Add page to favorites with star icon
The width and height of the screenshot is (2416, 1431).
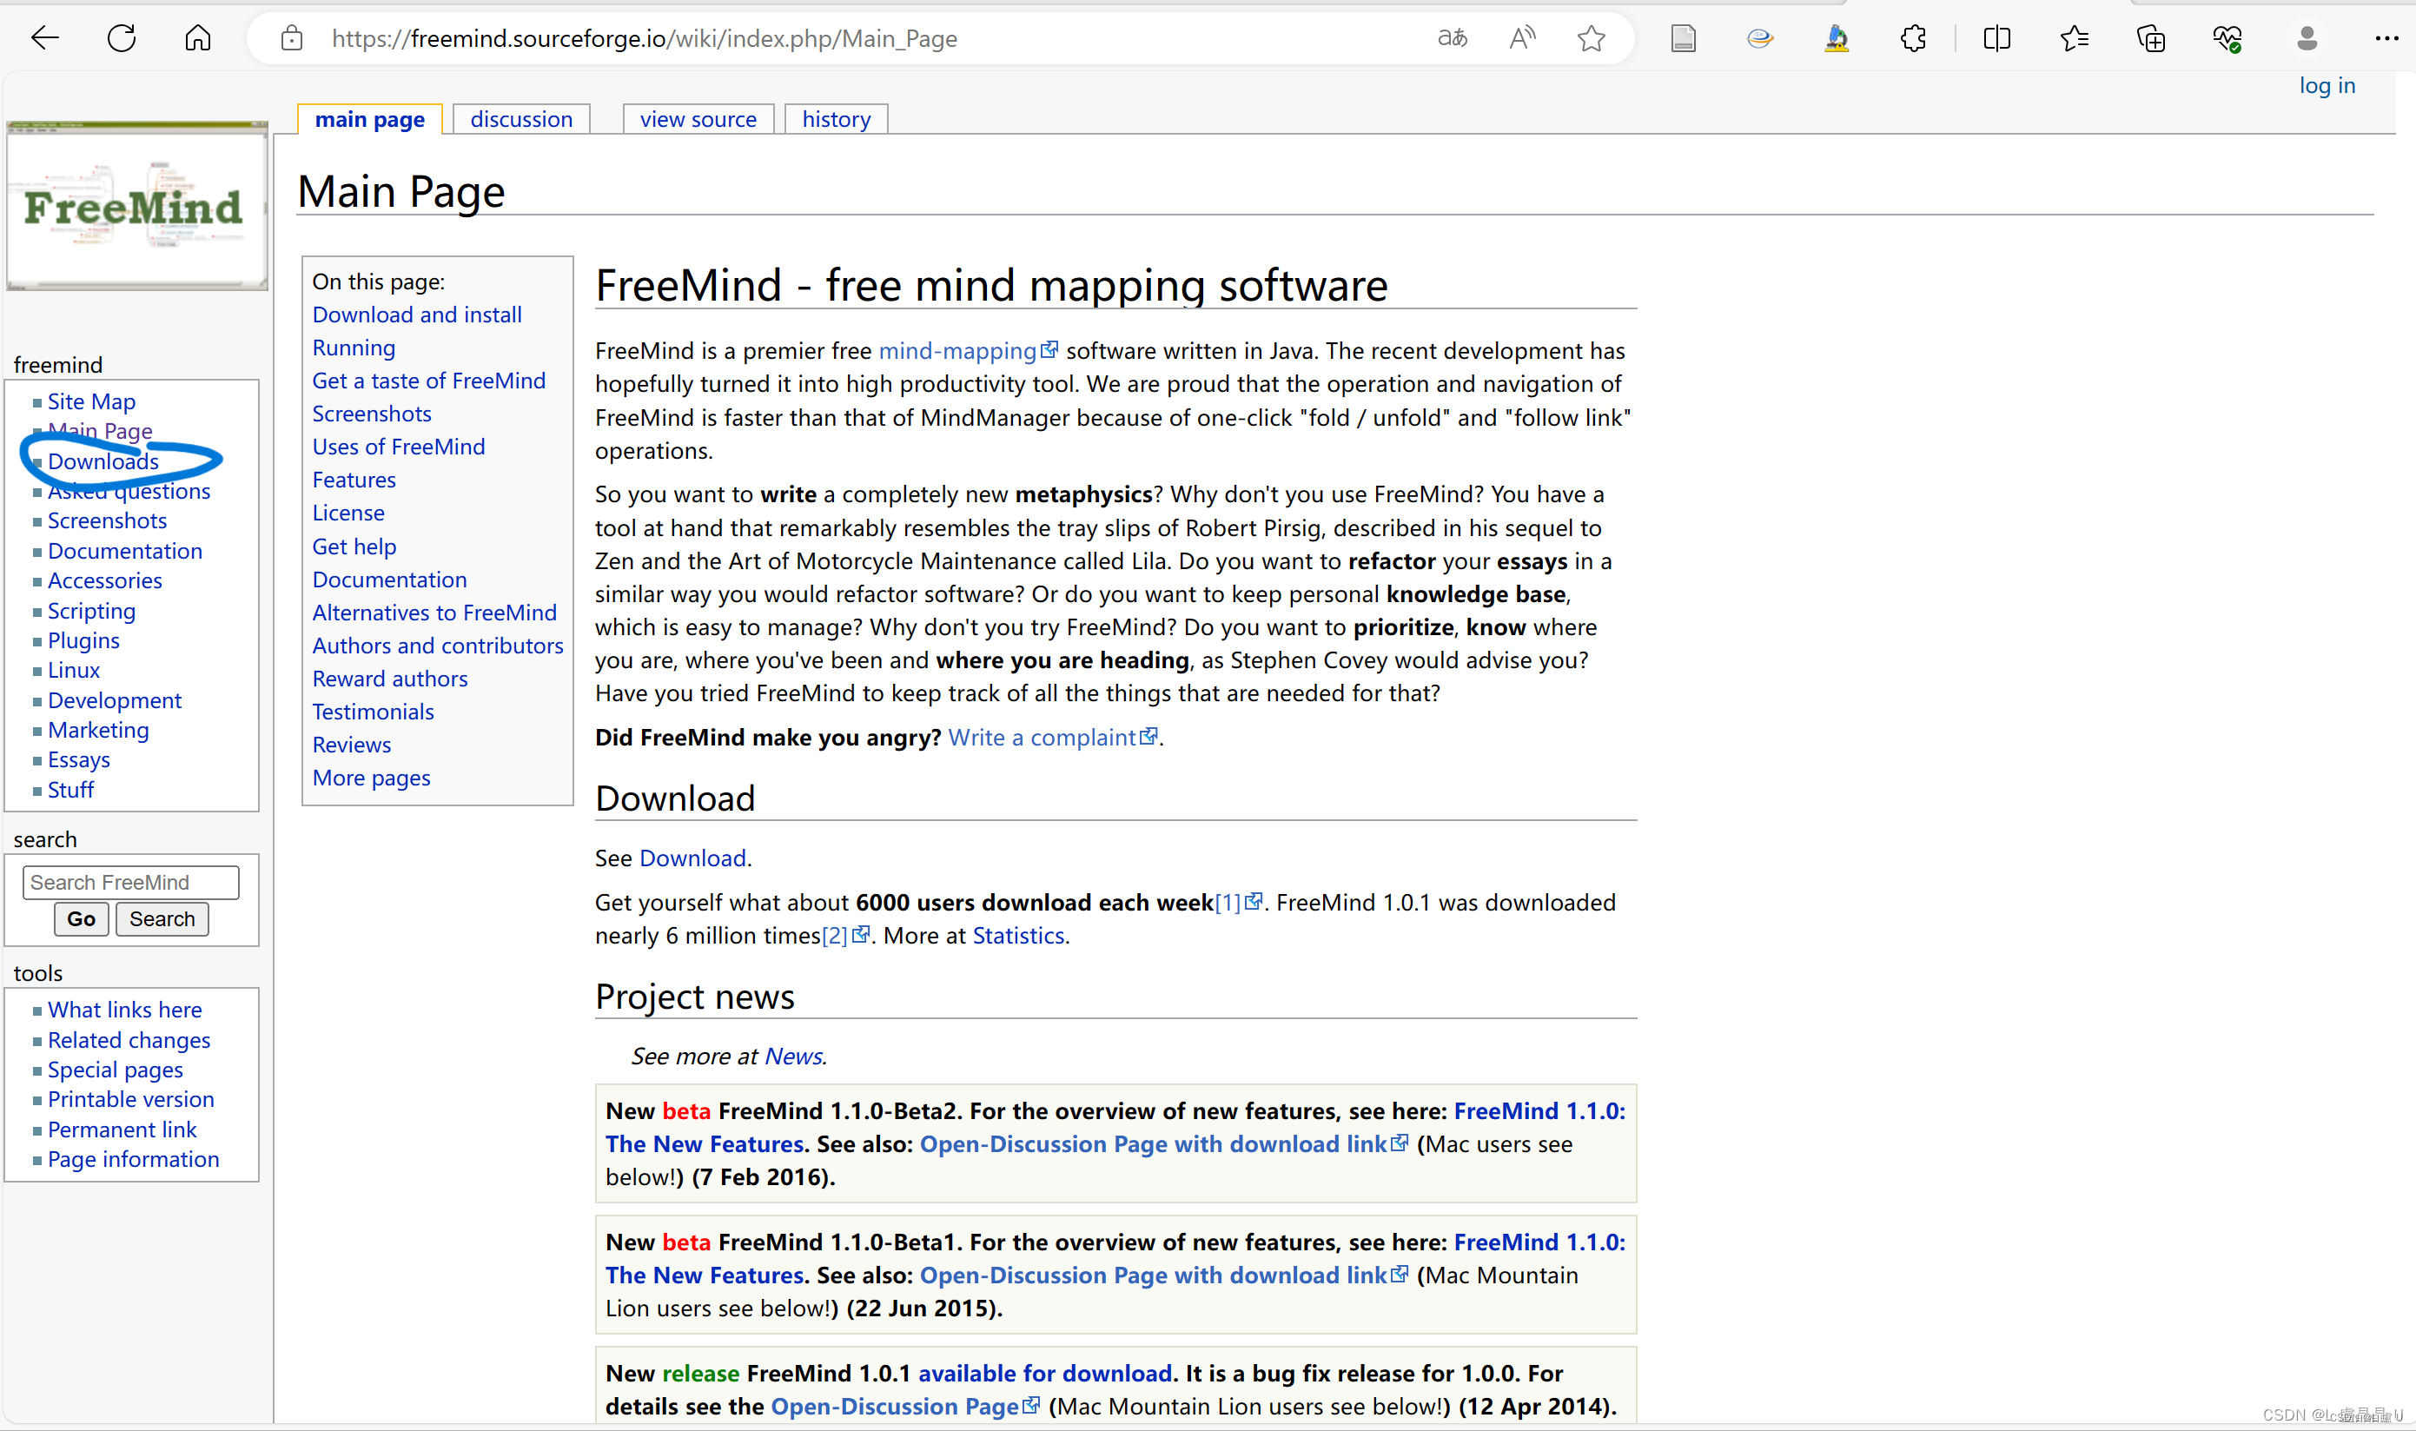(1591, 38)
